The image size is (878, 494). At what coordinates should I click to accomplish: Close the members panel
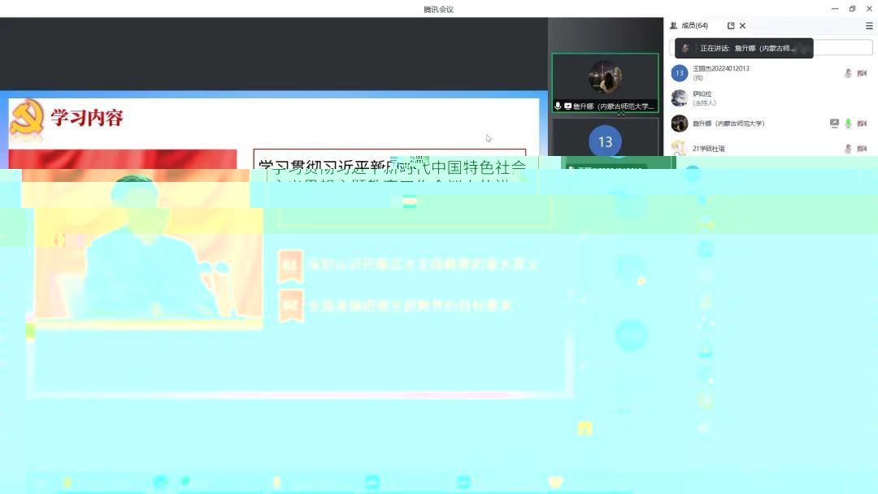(x=742, y=26)
